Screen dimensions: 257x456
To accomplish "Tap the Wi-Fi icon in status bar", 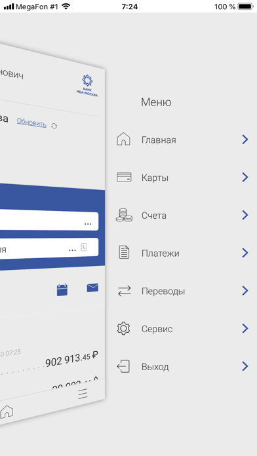I will click(66, 7).
